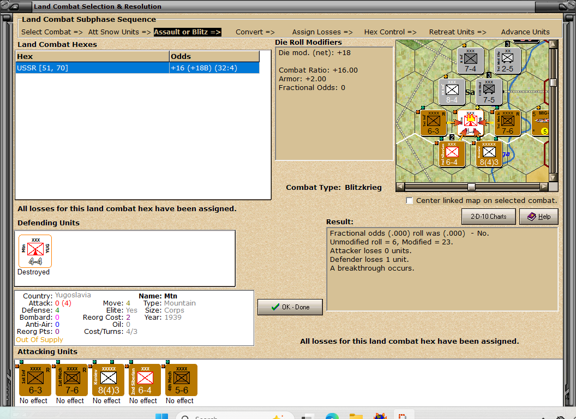Click the 7-6 mech army counter on the map
Image resolution: width=576 pixels, height=419 pixels.
(x=508, y=123)
